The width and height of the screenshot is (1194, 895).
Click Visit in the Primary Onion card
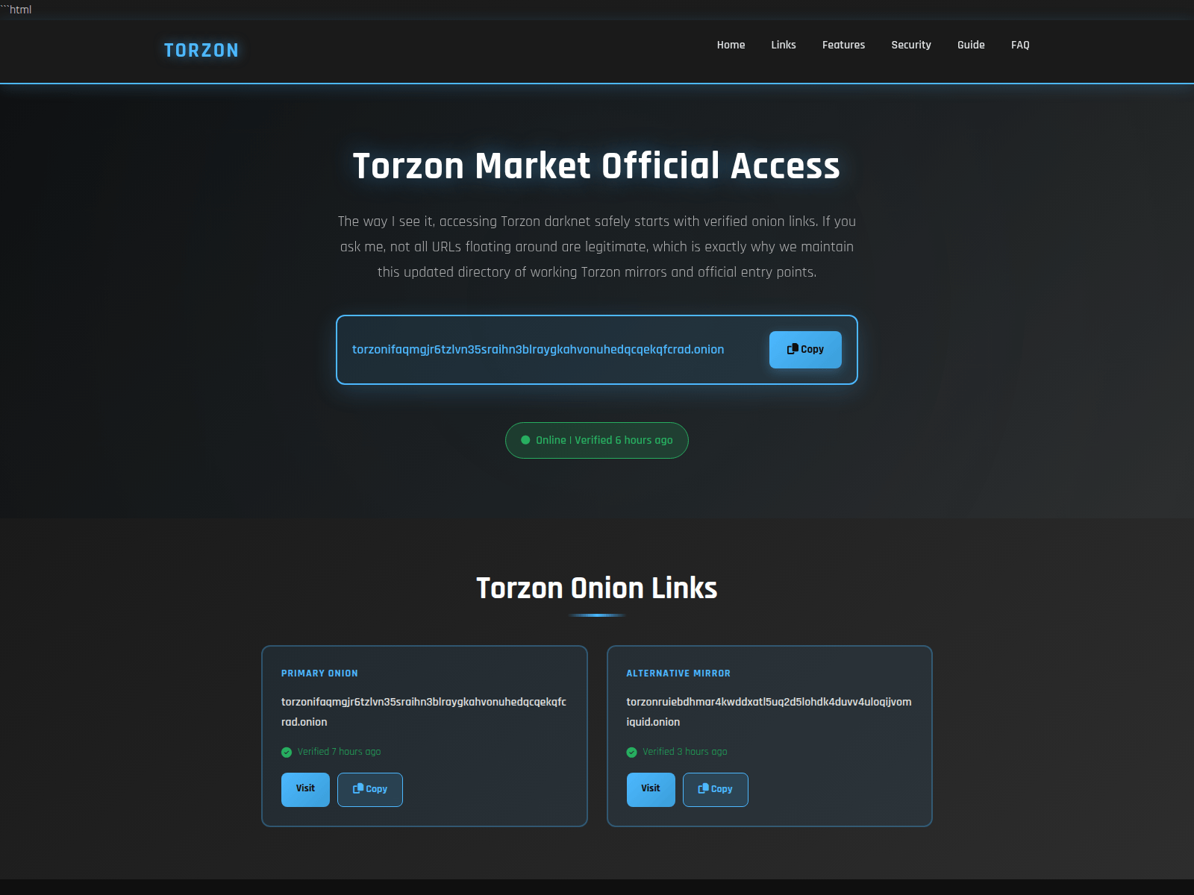[x=305, y=789]
